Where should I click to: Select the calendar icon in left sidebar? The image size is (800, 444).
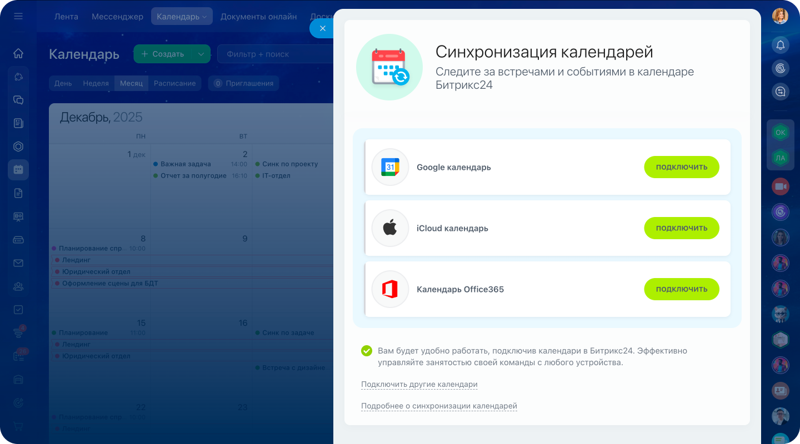18,170
